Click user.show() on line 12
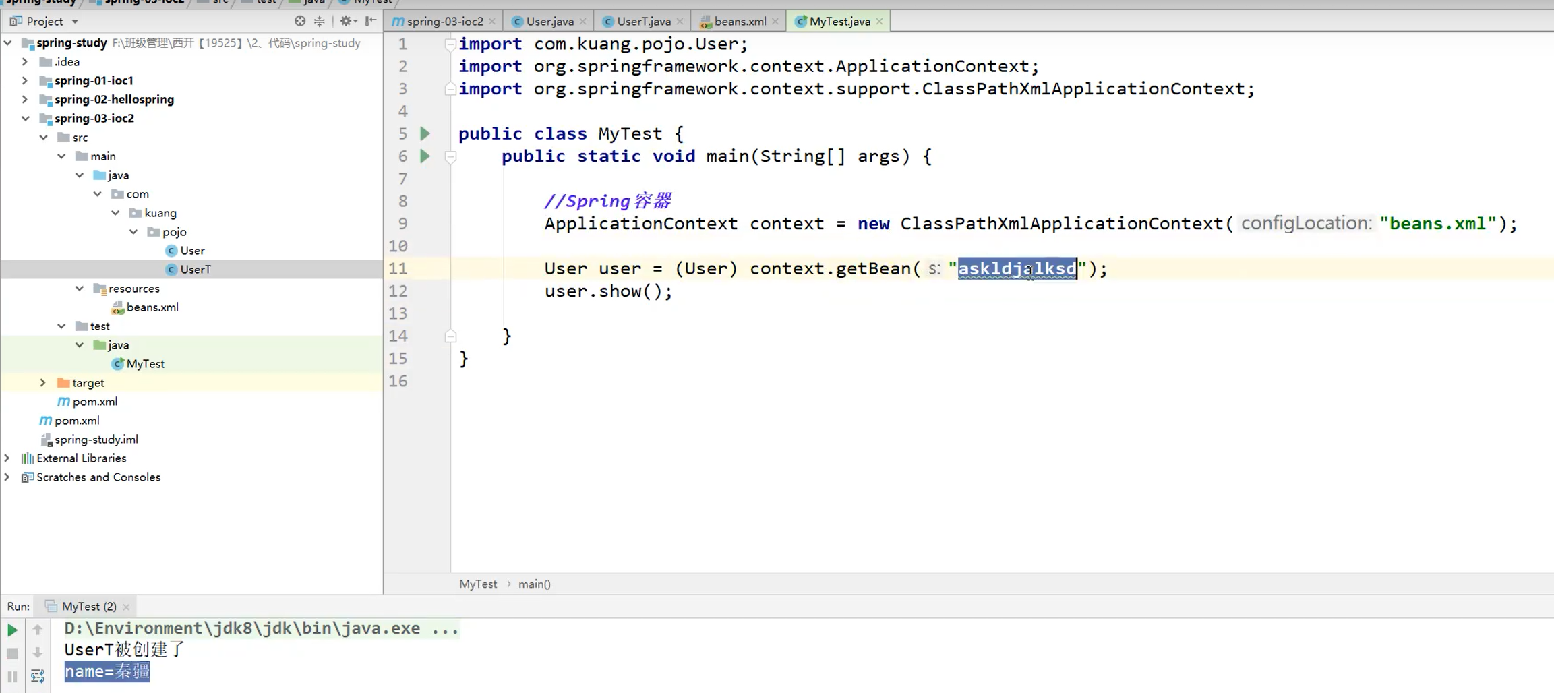This screenshot has height=693, width=1554. tap(608, 291)
